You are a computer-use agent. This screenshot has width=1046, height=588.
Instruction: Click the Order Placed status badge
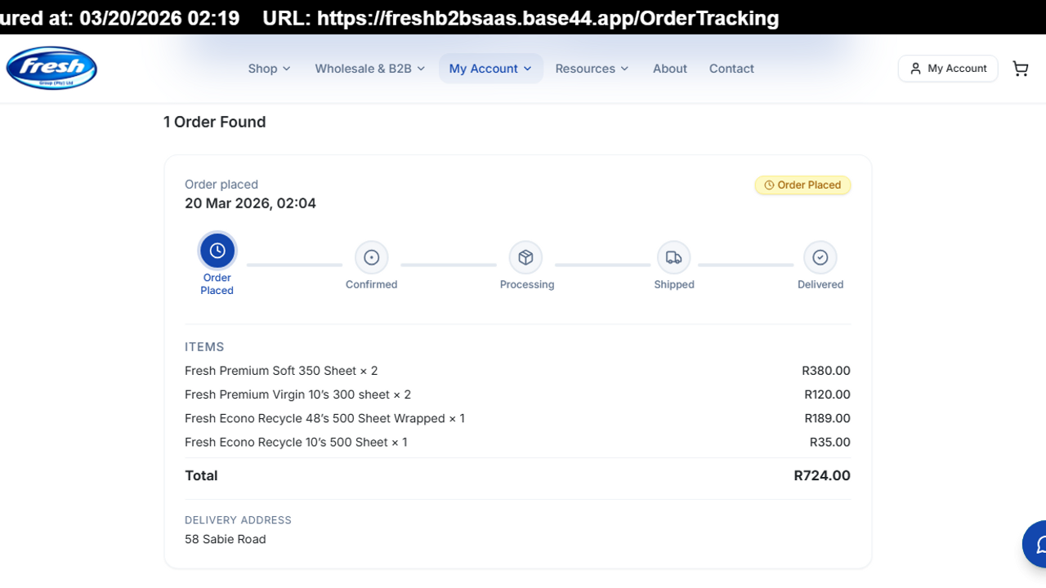(802, 185)
